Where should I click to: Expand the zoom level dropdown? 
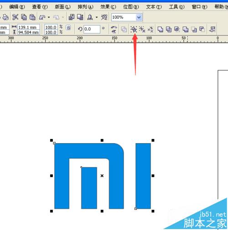tap(139, 17)
